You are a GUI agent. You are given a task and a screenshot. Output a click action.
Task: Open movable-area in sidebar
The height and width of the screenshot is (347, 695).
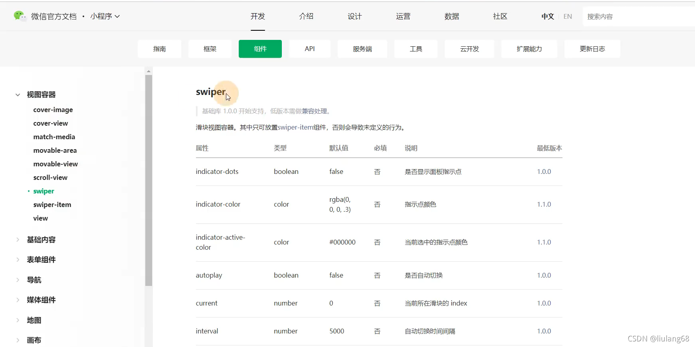(x=55, y=150)
